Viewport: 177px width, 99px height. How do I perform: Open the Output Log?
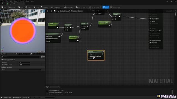[17, 98]
